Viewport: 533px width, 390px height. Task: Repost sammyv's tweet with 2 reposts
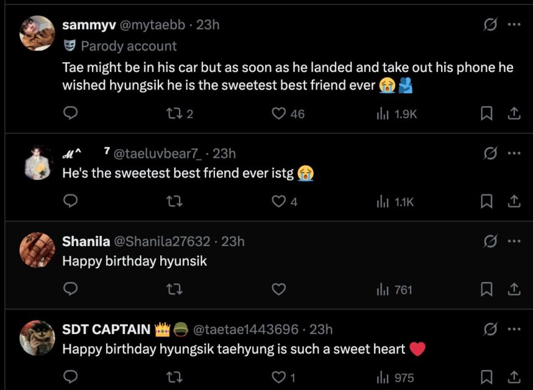click(174, 113)
